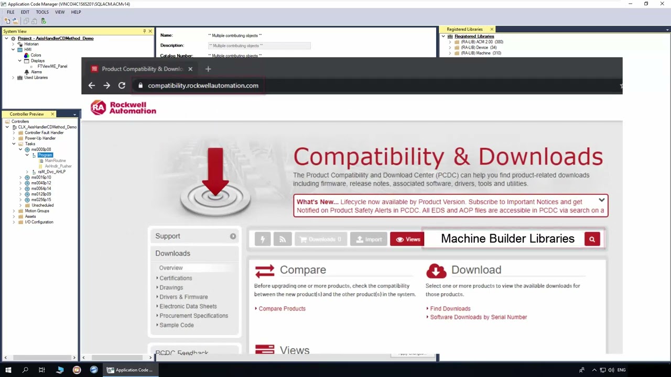Open Windows taskbar search
Image resolution: width=671 pixels, height=377 pixels.
[x=25, y=370]
